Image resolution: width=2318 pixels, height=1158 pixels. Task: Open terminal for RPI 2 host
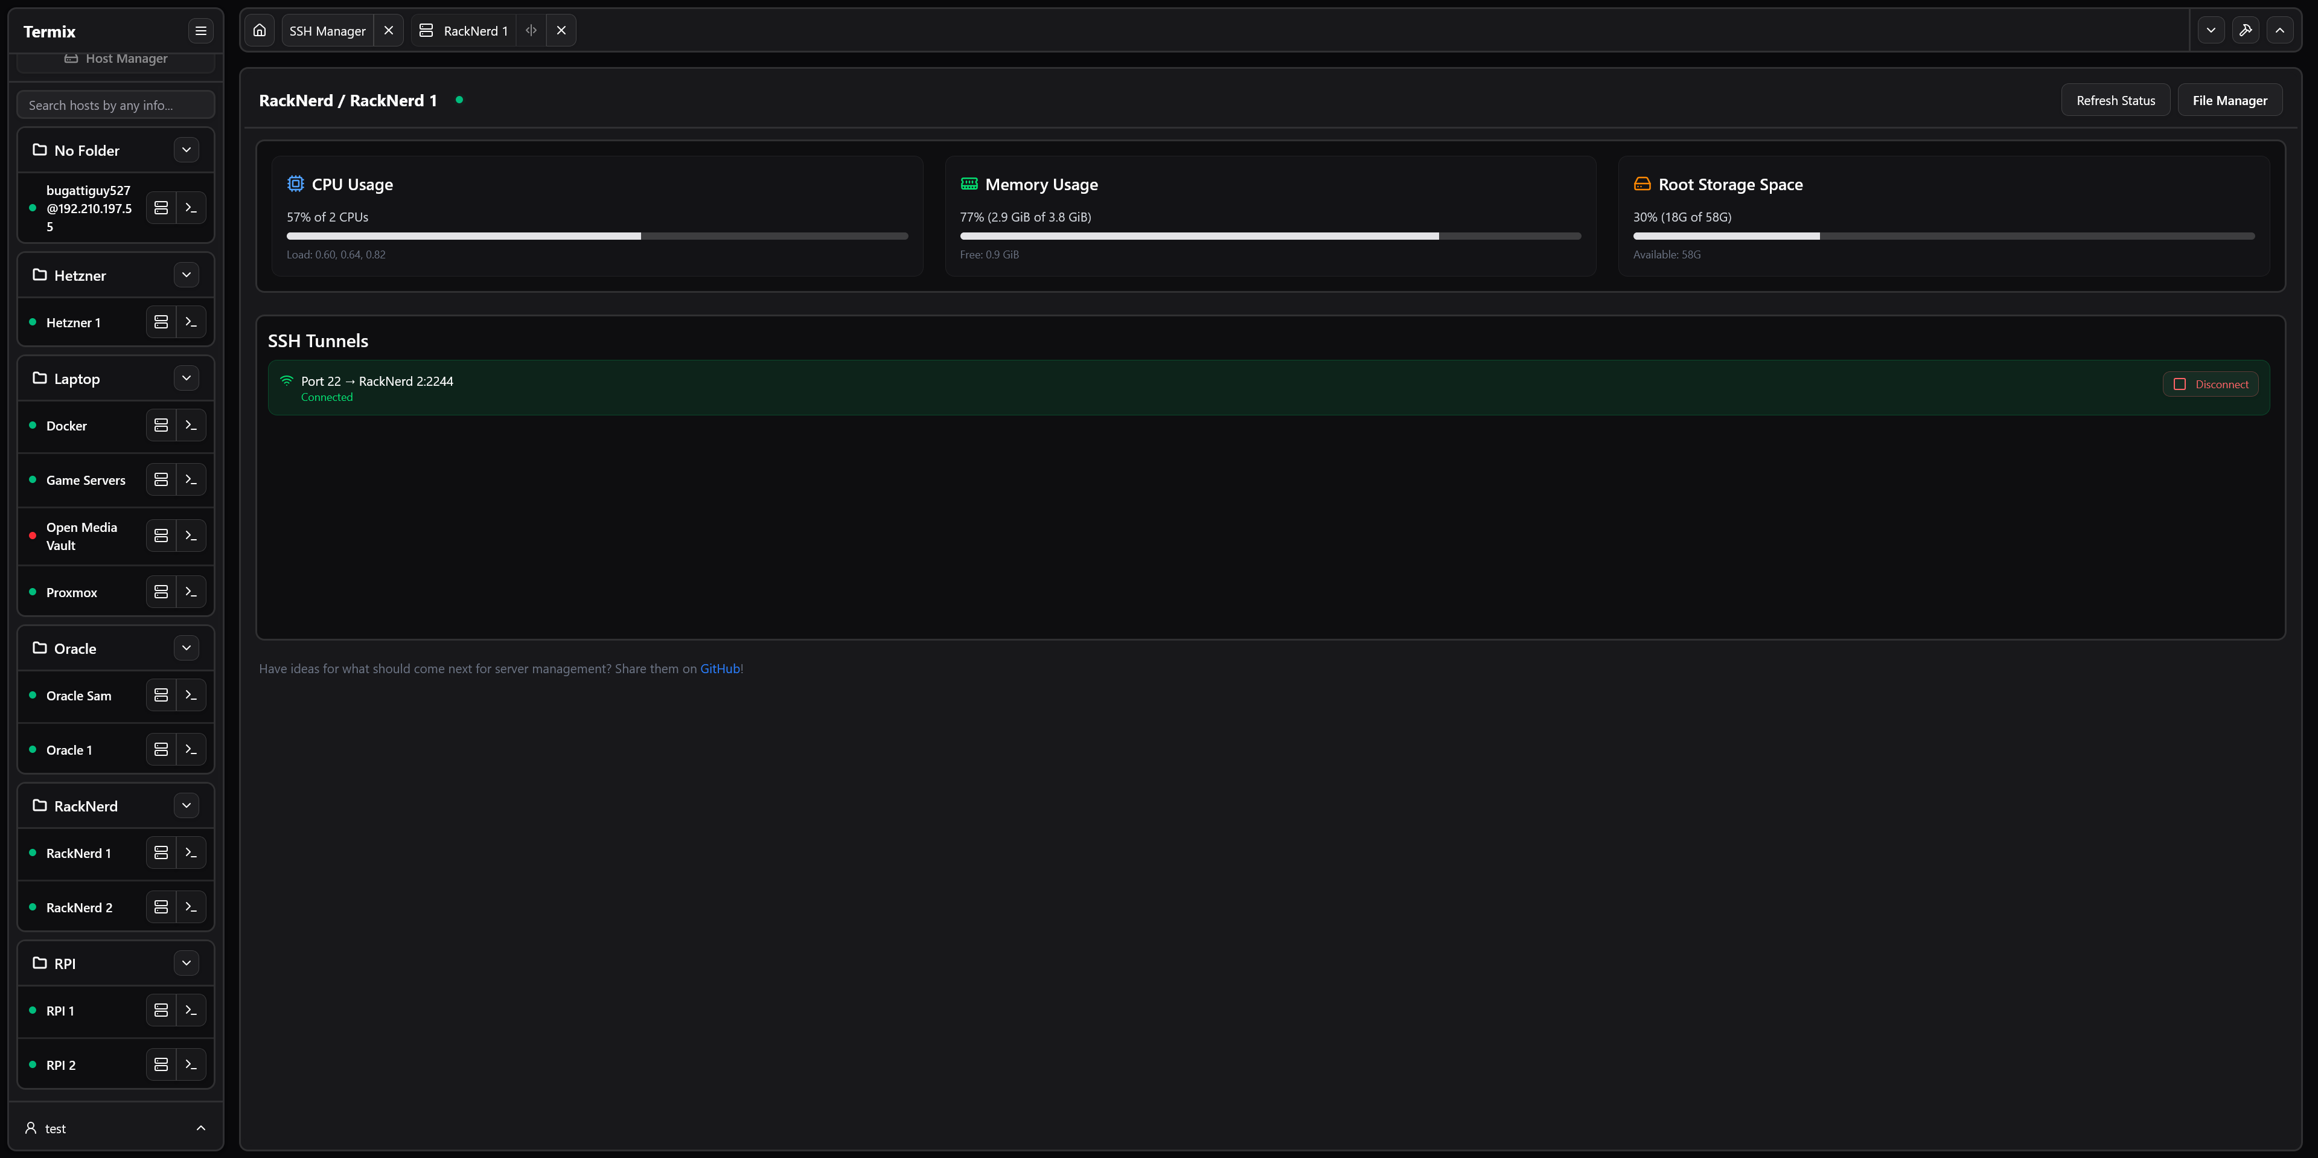[191, 1064]
